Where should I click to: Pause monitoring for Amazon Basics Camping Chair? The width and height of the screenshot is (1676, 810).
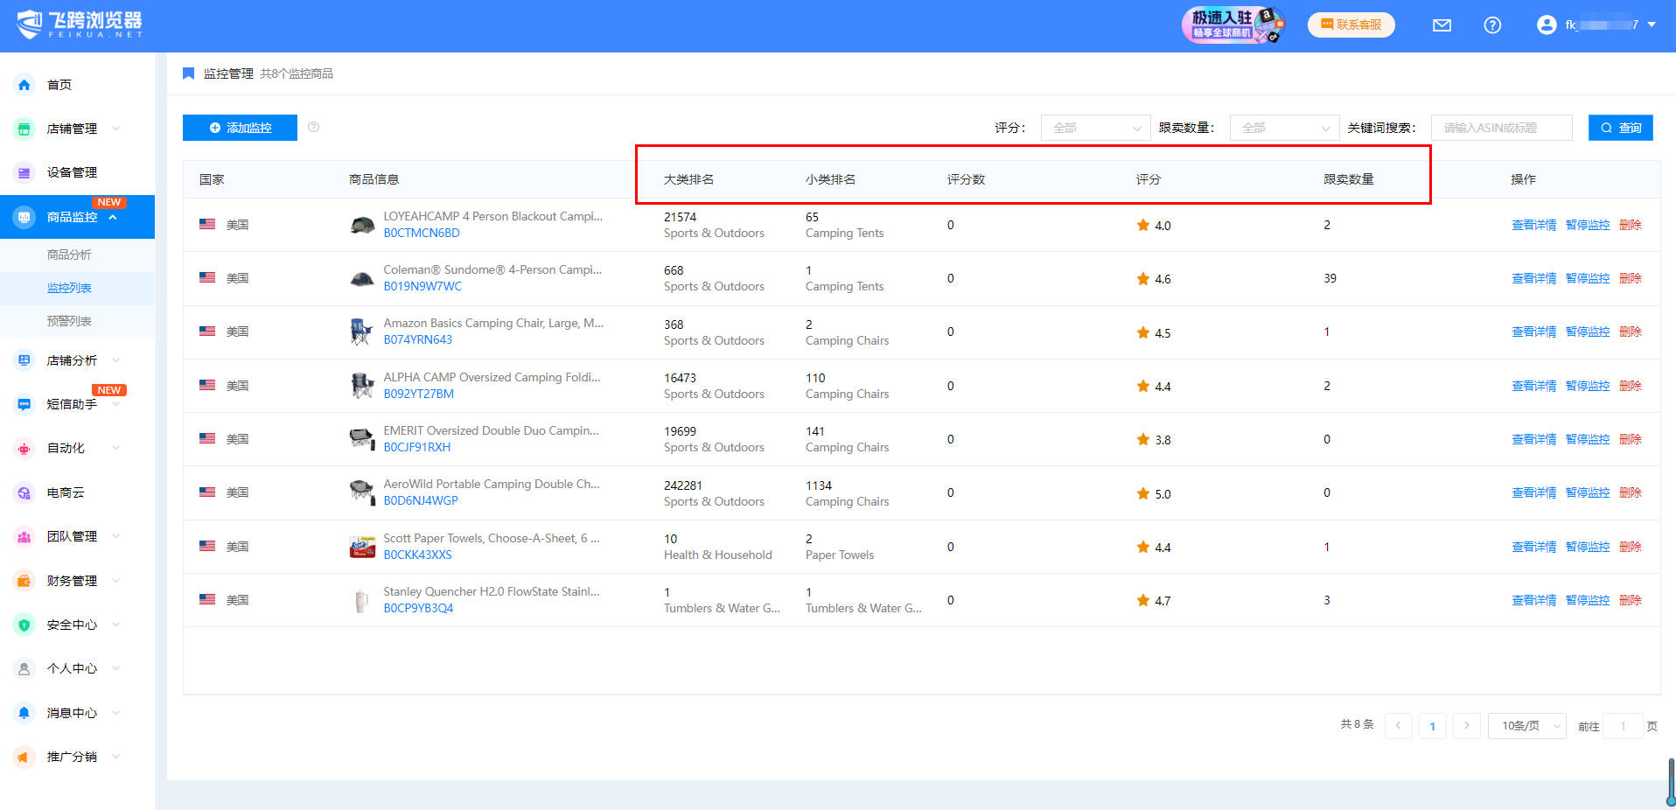(x=1587, y=332)
